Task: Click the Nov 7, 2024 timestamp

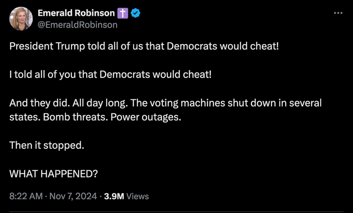Action: tap(72, 196)
